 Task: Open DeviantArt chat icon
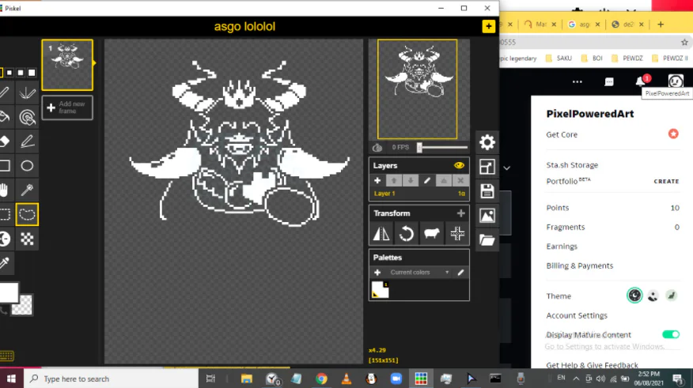click(x=609, y=82)
